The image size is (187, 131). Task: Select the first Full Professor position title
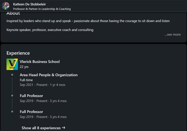31,96
